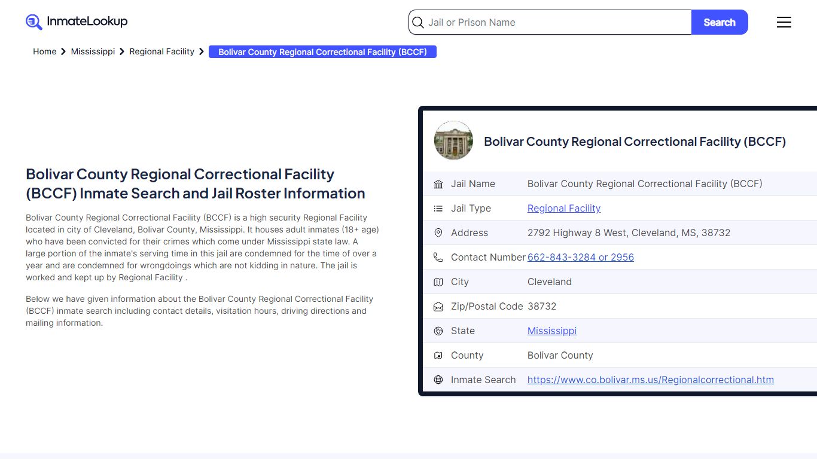Click the Jail Name building icon
817x459 pixels.
(x=438, y=184)
